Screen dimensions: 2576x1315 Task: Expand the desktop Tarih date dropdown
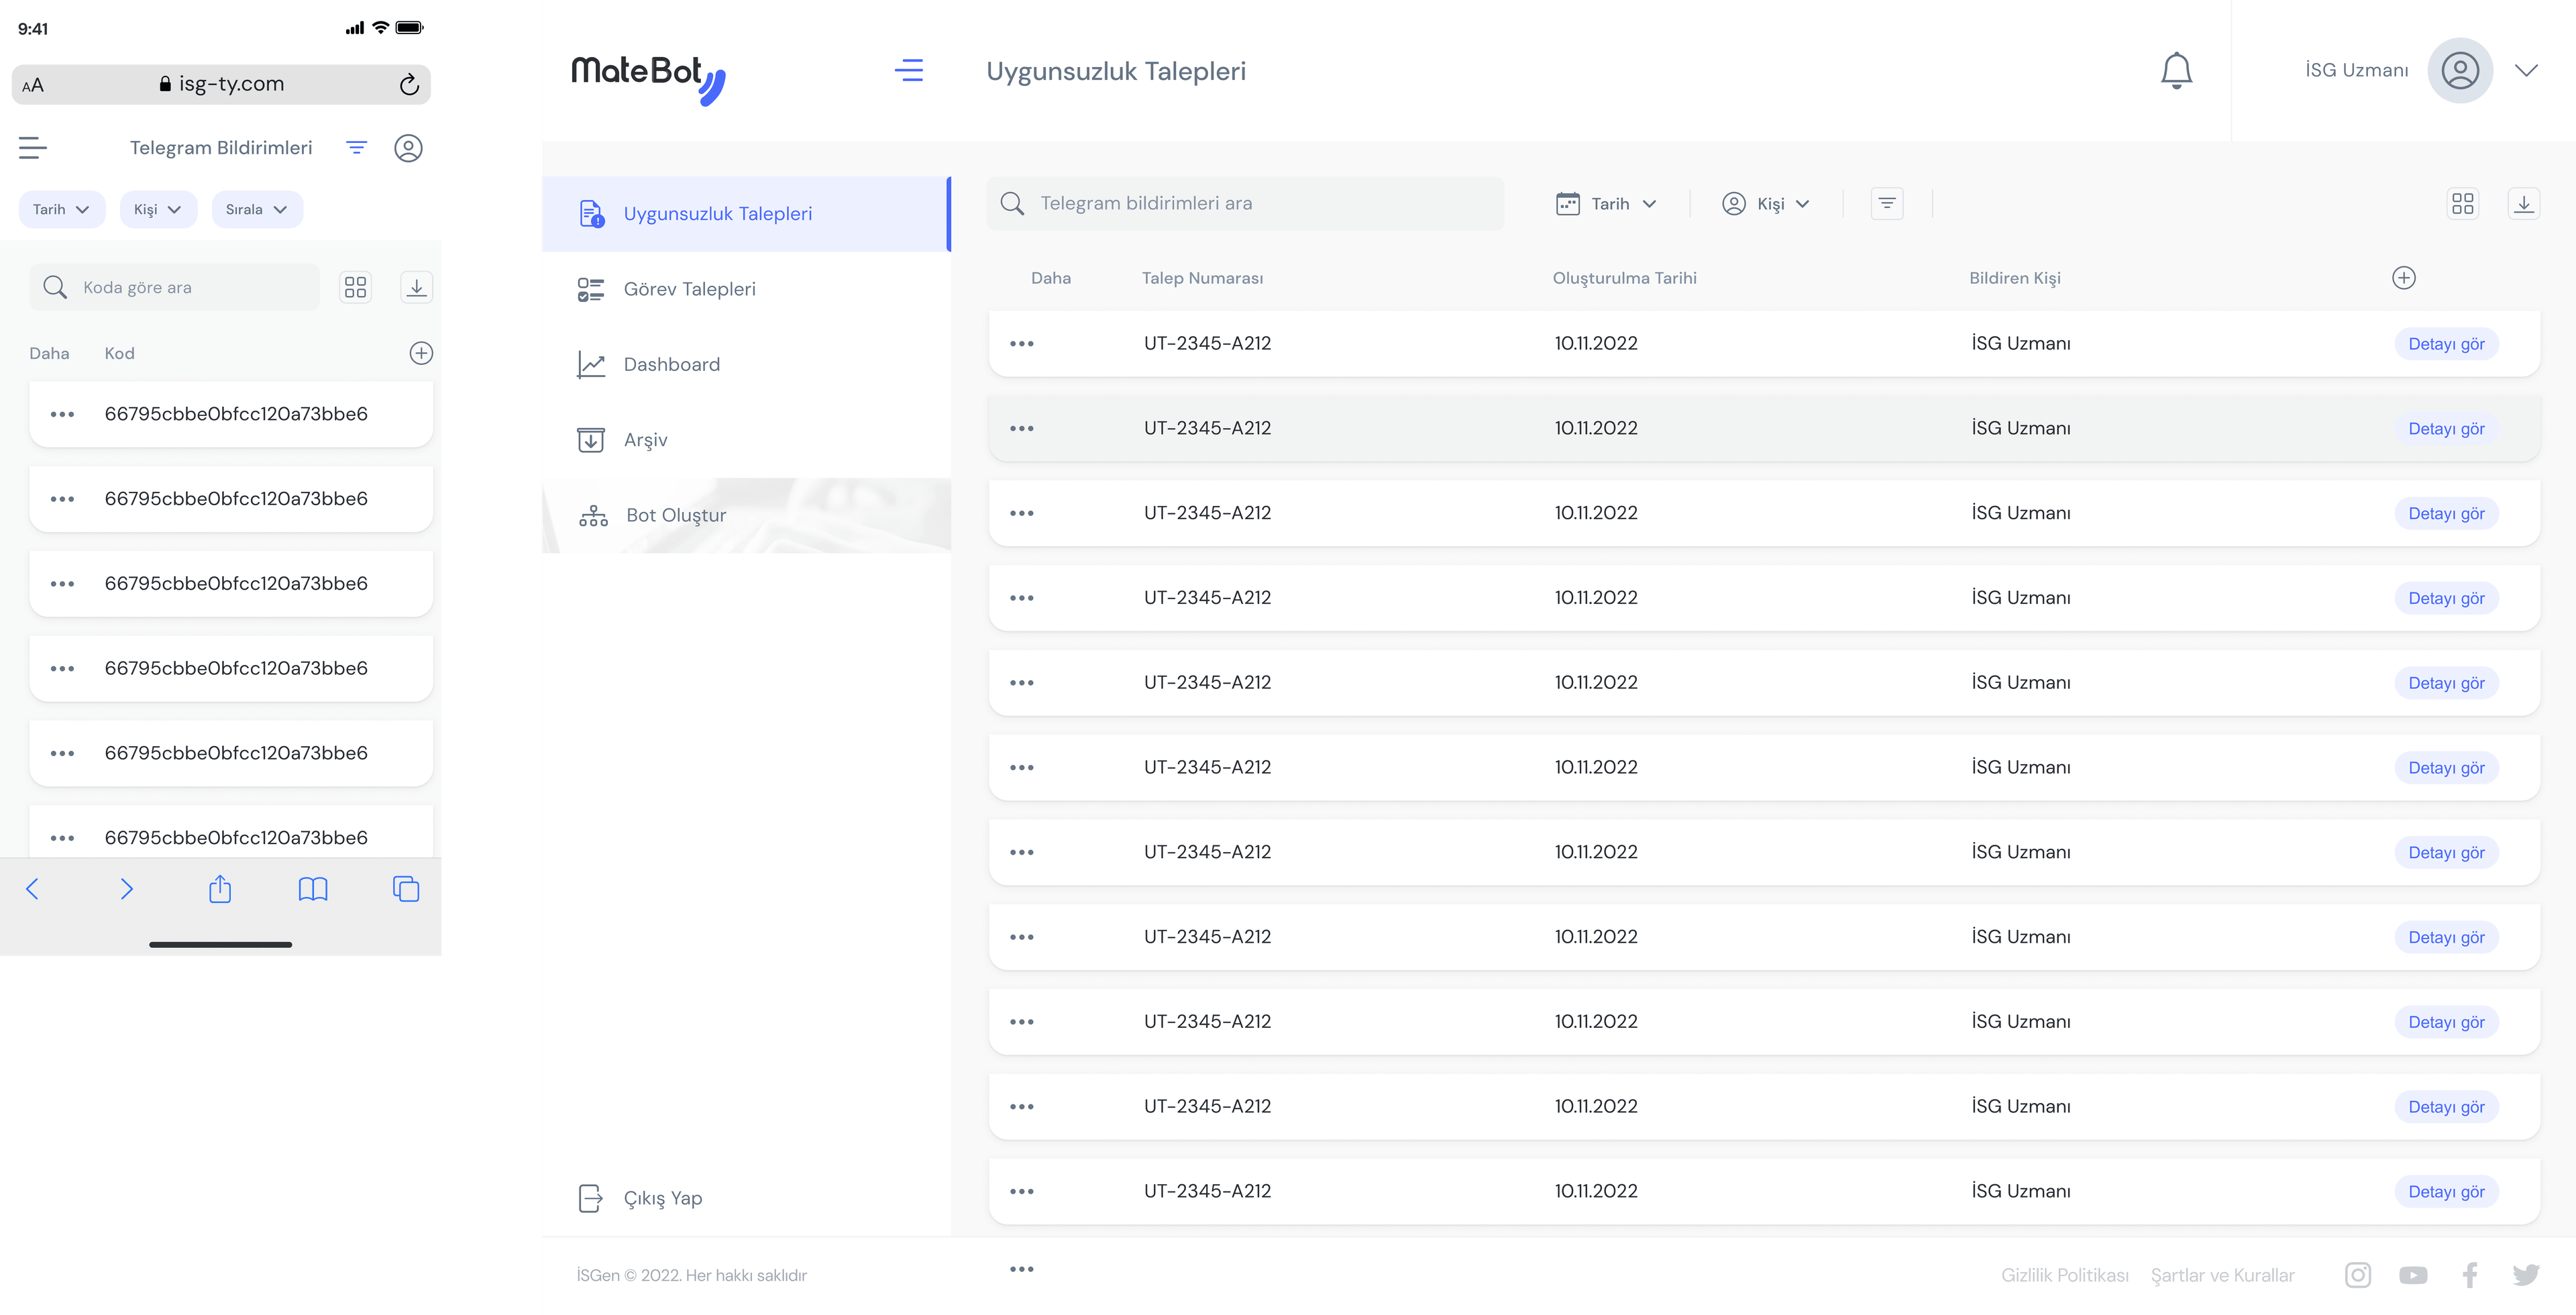coord(1607,203)
